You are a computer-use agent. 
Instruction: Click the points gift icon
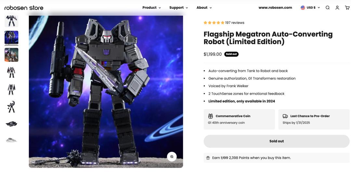tap(208, 158)
